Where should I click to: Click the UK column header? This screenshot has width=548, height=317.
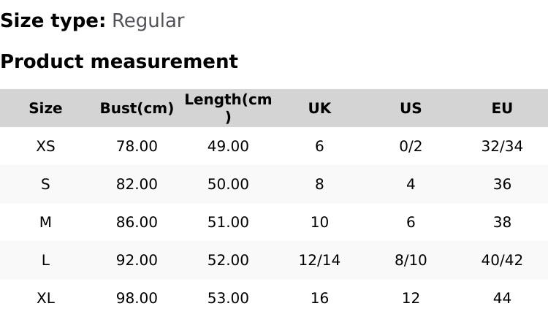click(x=319, y=108)
